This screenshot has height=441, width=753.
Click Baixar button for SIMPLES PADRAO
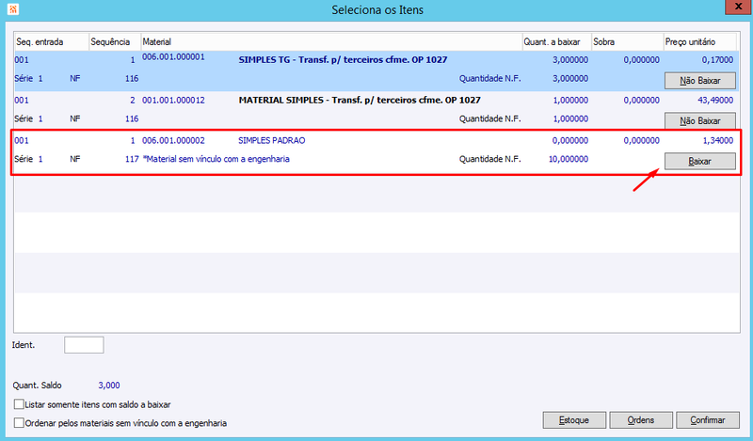tap(699, 161)
